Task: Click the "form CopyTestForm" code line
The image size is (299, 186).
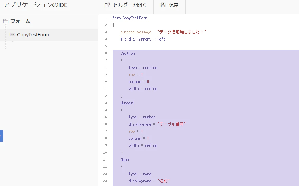Action: click(x=130, y=18)
